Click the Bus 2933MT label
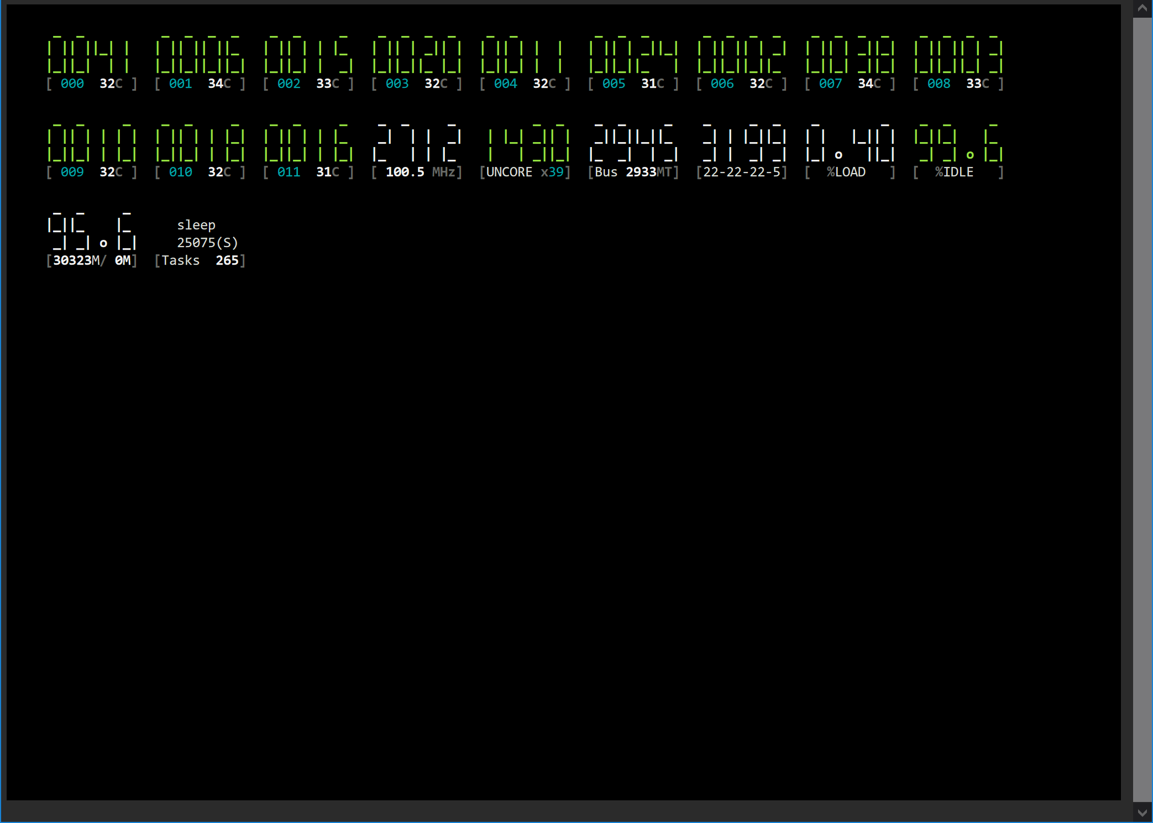The height and width of the screenshot is (823, 1153). click(x=633, y=172)
